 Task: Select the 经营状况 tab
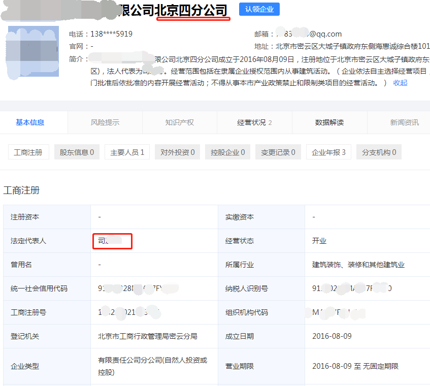coord(254,122)
